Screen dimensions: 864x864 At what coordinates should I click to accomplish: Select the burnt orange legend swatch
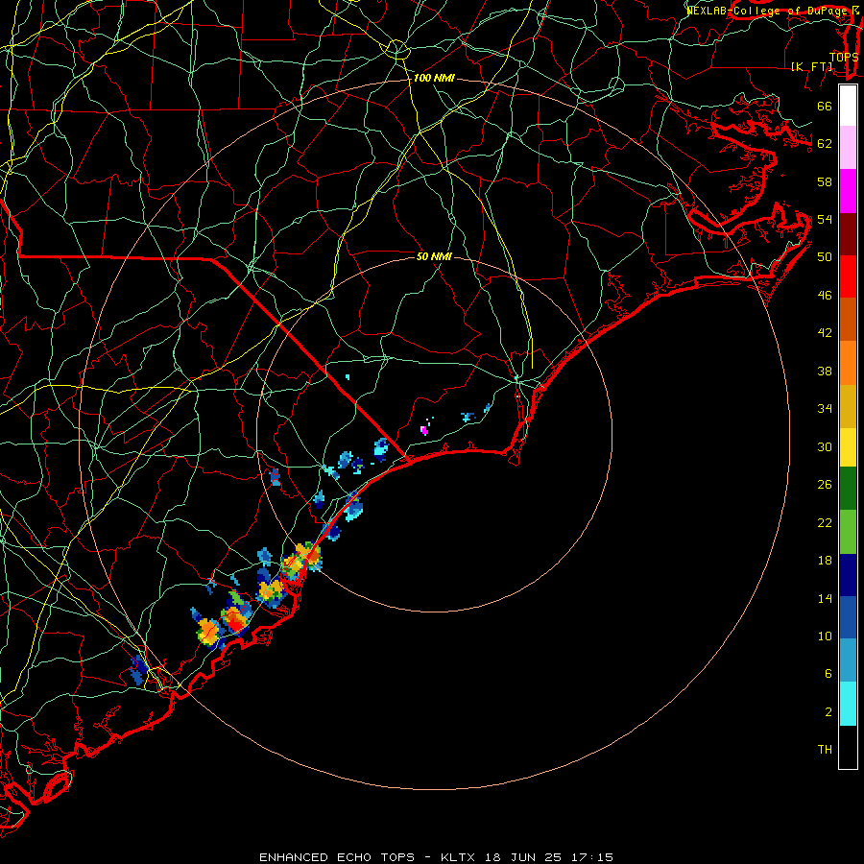click(848, 320)
